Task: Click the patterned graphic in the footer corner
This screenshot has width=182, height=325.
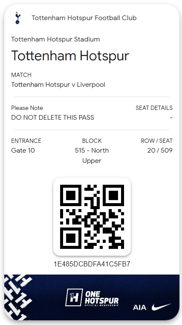Action: coord(18,298)
